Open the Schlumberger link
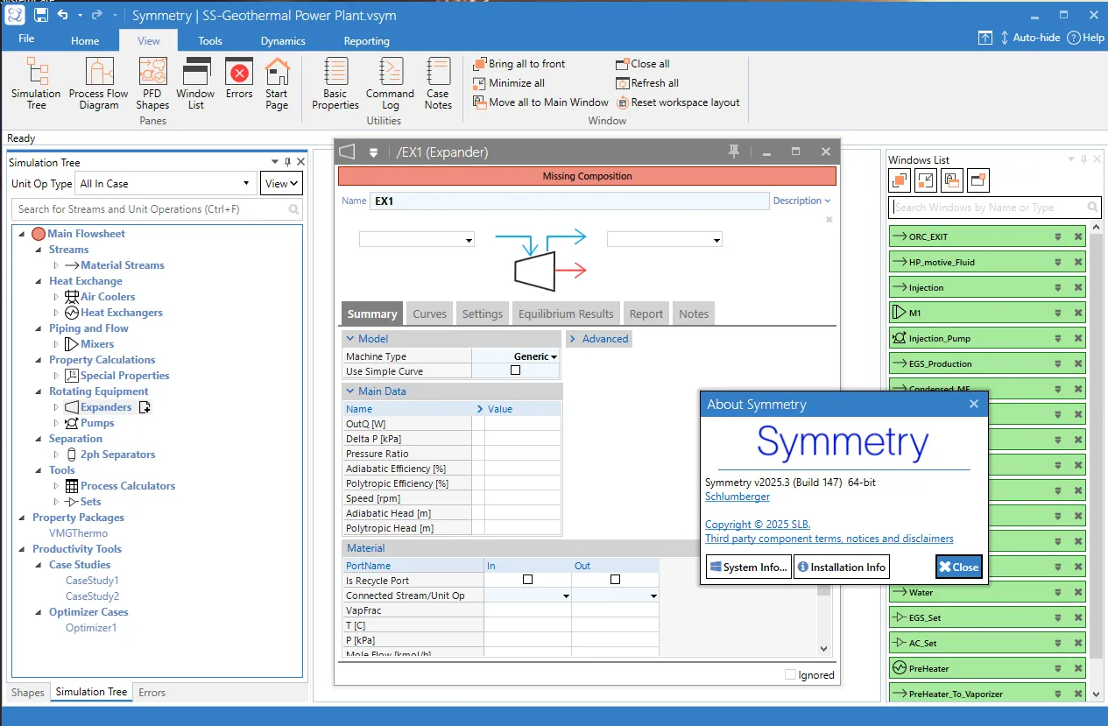Screen dimensions: 1108x726 coord(737,497)
